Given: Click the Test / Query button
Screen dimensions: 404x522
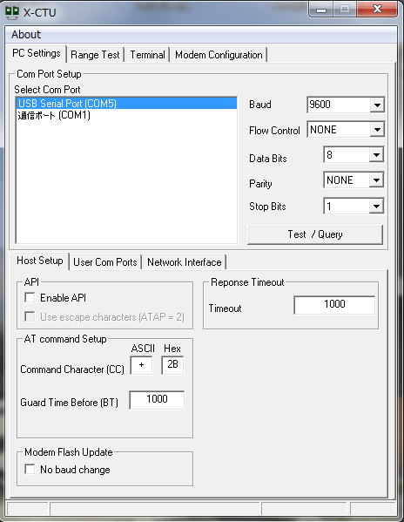Looking at the screenshot, I should pyautogui.click(x=315, y=234).
